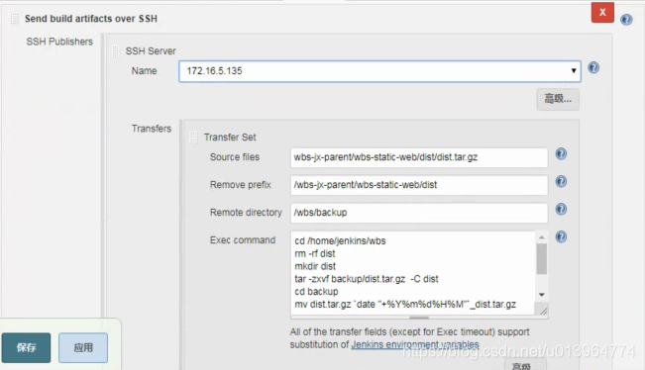
Task: Open the Jenkins environment variables link
Action: [415, 344]
